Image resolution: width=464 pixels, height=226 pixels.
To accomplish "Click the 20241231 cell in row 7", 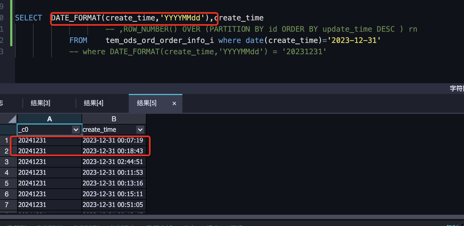I will coord(50,205).
